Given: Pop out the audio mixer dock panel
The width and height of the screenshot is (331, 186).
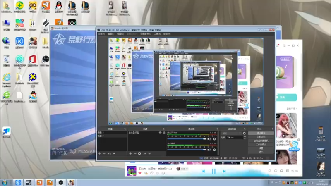Looking at the screenshot, I should pyautogui.click(x=218, y=129).
